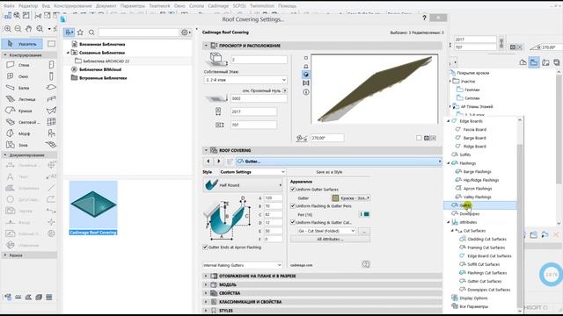Toggle Gutter Ends at Apron Flashing
This screenshot has width=563, height=316.
(205, 248)
